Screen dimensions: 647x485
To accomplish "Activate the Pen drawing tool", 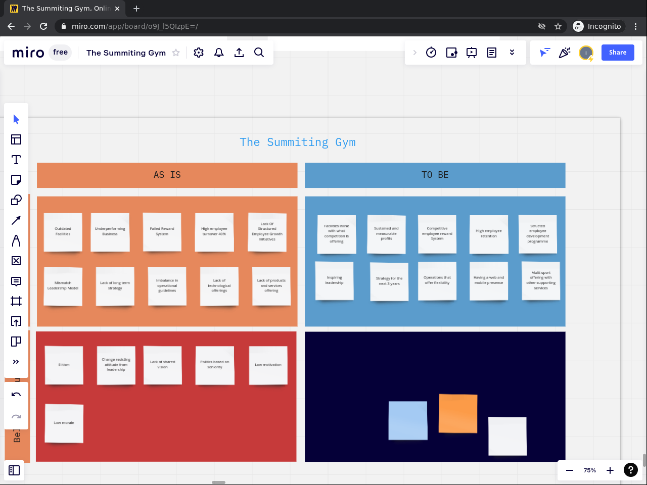I will [16, 240].
